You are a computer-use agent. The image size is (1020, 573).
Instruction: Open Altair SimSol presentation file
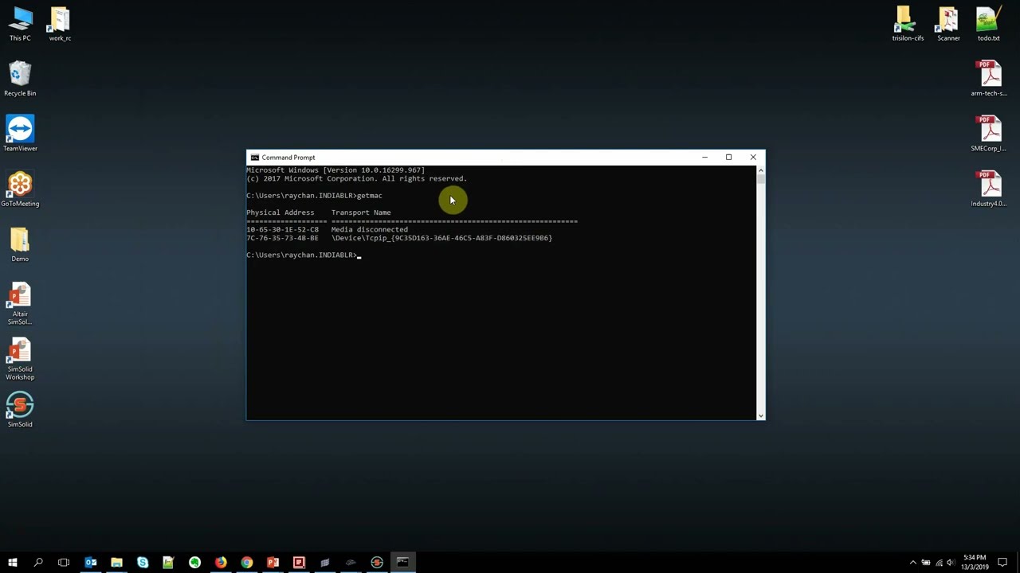click(20, 302)
